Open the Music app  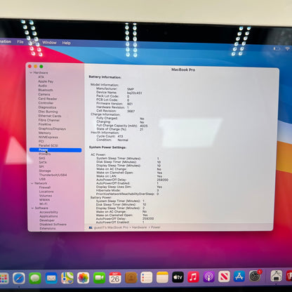pyautogui.click(x=193, y=277)
